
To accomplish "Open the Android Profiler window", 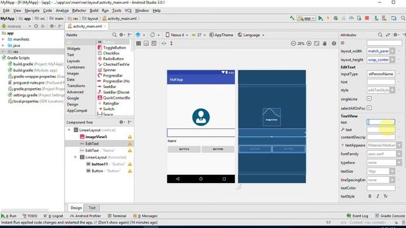I will [x=86, y=216].
